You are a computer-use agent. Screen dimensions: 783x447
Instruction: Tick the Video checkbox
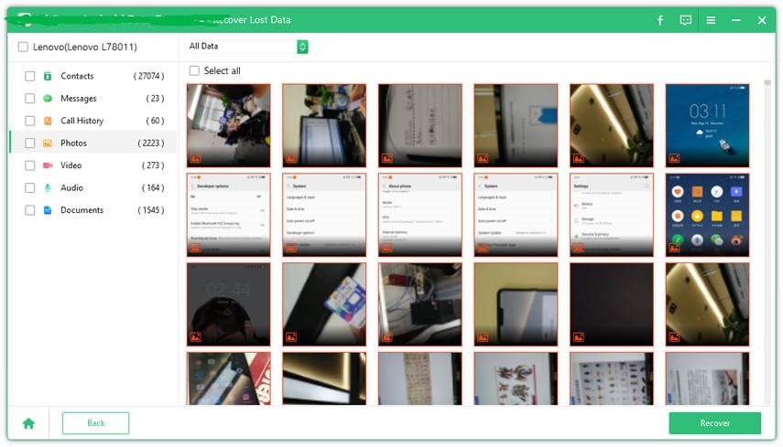click(30, 165)
